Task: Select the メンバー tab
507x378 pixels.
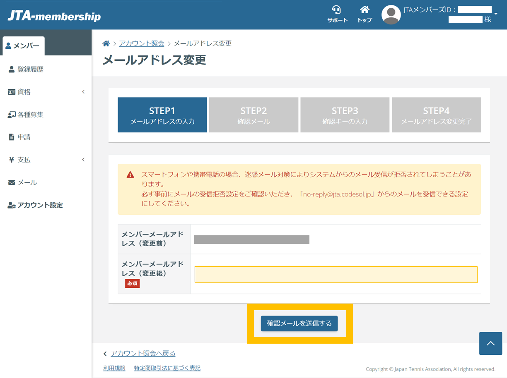Action: (23, 46)
